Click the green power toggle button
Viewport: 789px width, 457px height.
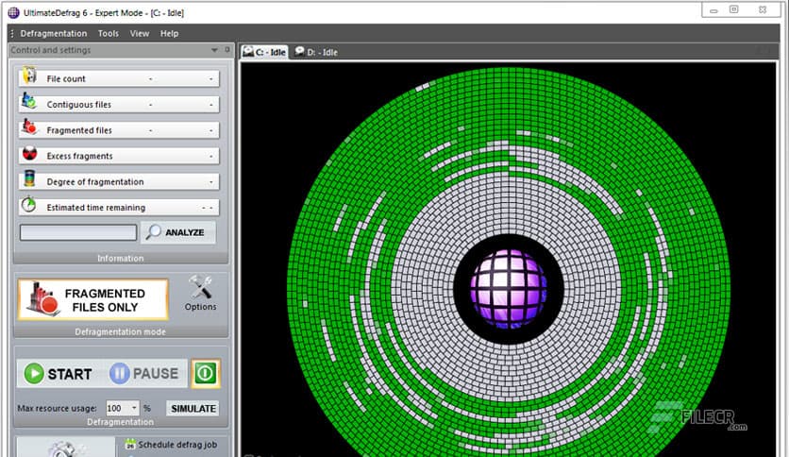point(206,374)
